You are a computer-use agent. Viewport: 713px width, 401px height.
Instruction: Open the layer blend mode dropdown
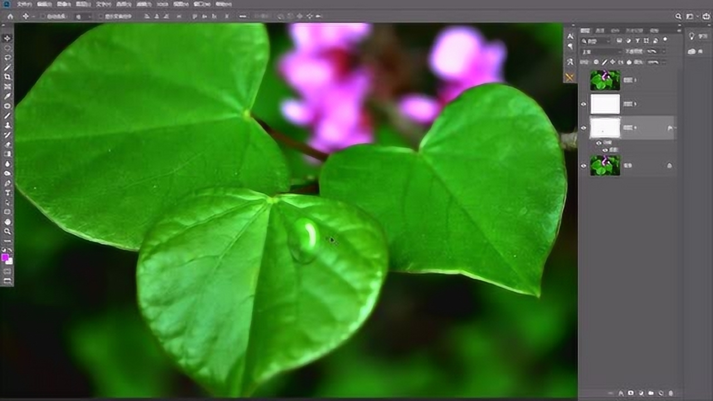pyautogui.click(x=600, y=52)
